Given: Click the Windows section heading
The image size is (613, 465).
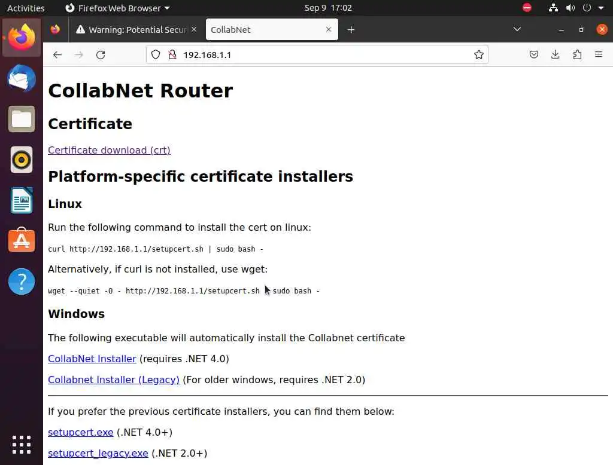Looking at the screenshot, I should click(76, 314).
